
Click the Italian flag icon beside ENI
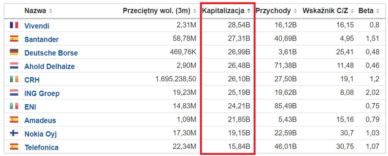coord(14,106)
